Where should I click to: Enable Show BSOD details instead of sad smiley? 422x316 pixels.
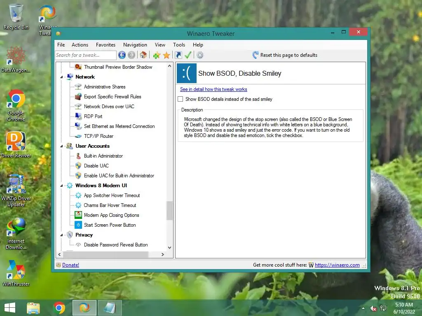coord(181,99)
